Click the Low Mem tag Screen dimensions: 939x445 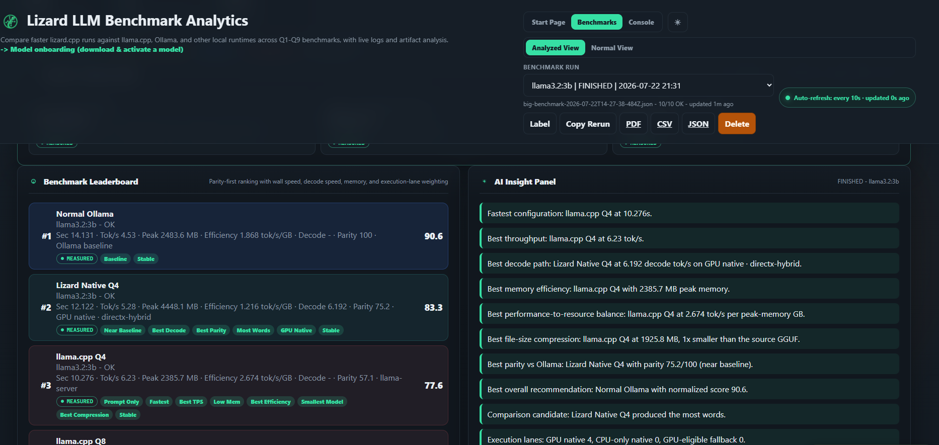pyautogui.click(x=226, y=402)
